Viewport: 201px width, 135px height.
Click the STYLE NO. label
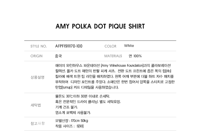[x=38, y=46]
